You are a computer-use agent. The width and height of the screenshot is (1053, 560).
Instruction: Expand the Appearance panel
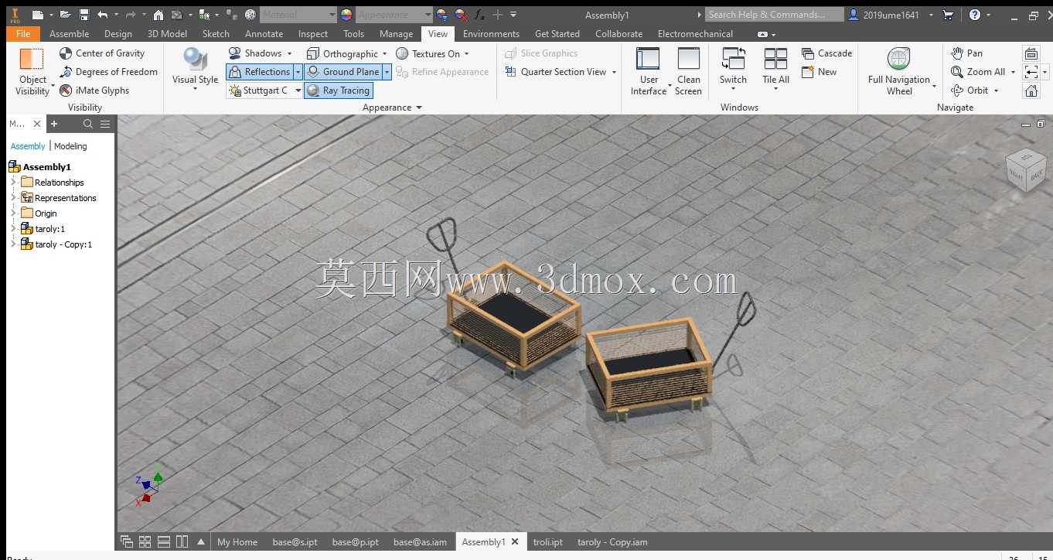click(392, 108)
